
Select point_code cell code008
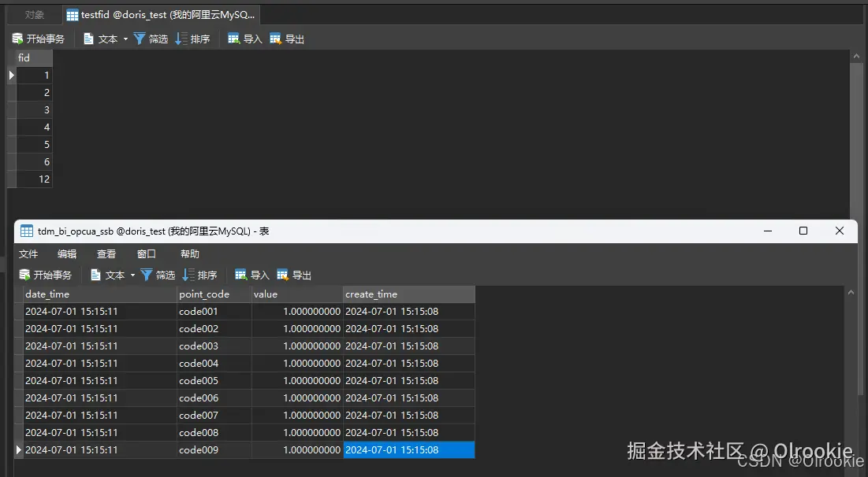coord(214,432)
